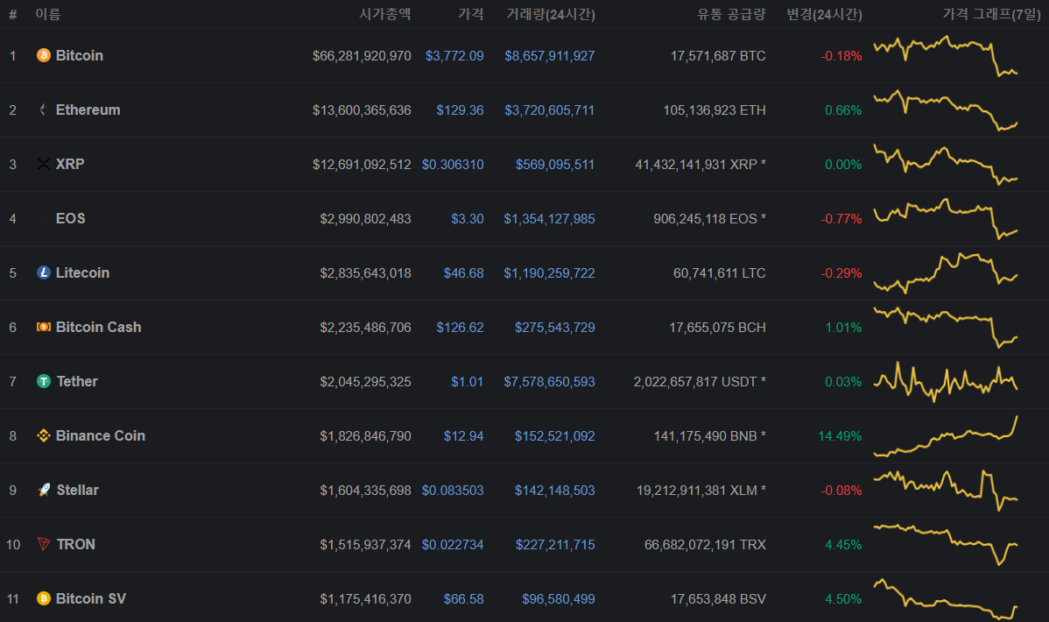Click Litecoin price $46.68

click(463, 272)
